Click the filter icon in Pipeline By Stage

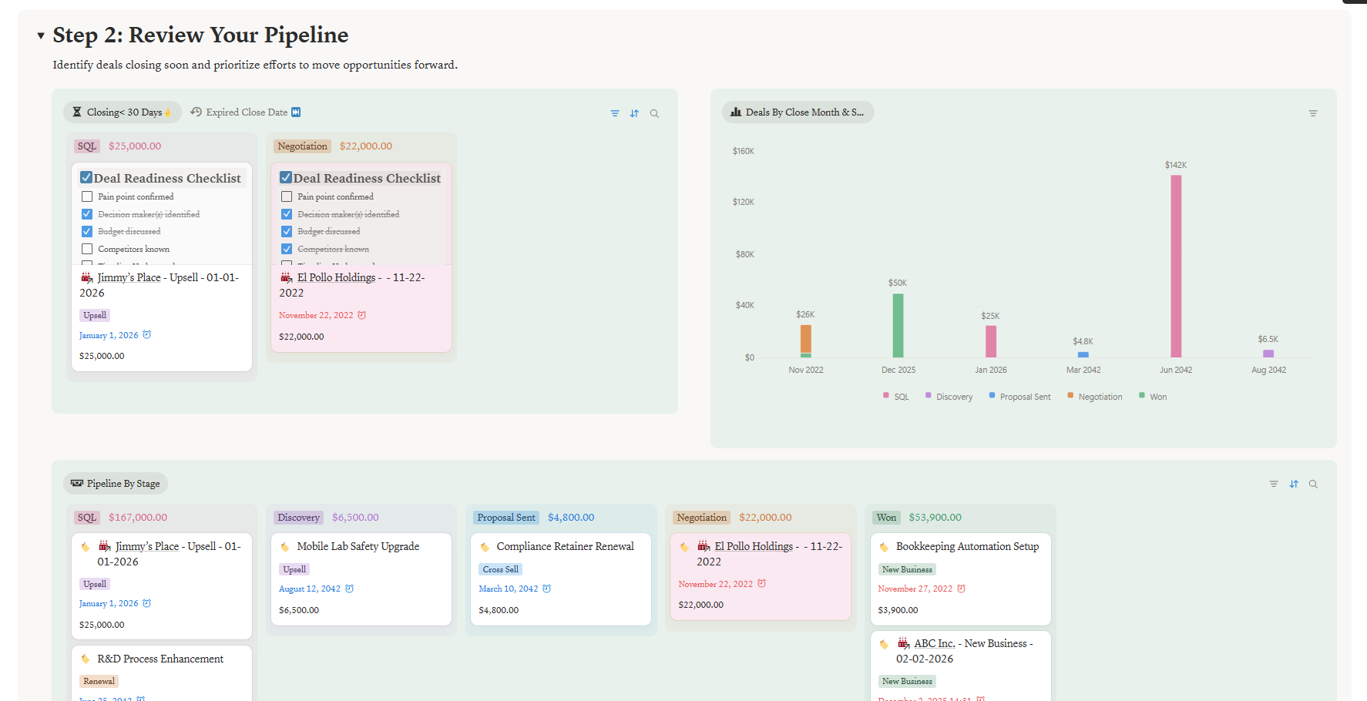1274,484
